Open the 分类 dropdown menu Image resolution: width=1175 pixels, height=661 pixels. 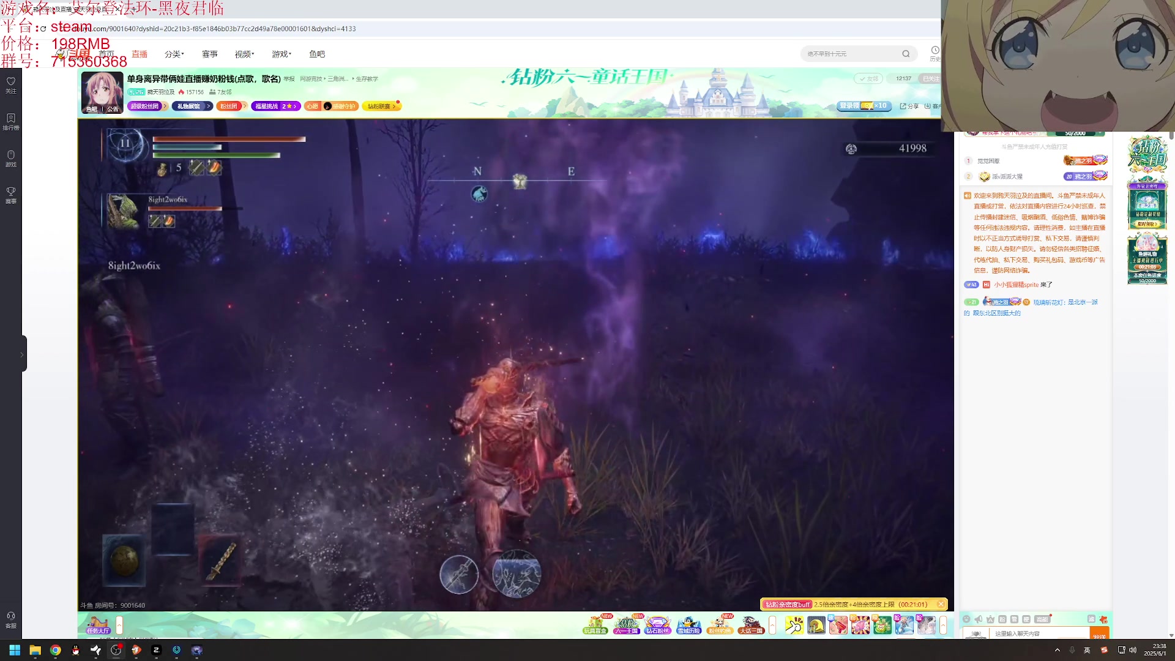tap(174, 54)
